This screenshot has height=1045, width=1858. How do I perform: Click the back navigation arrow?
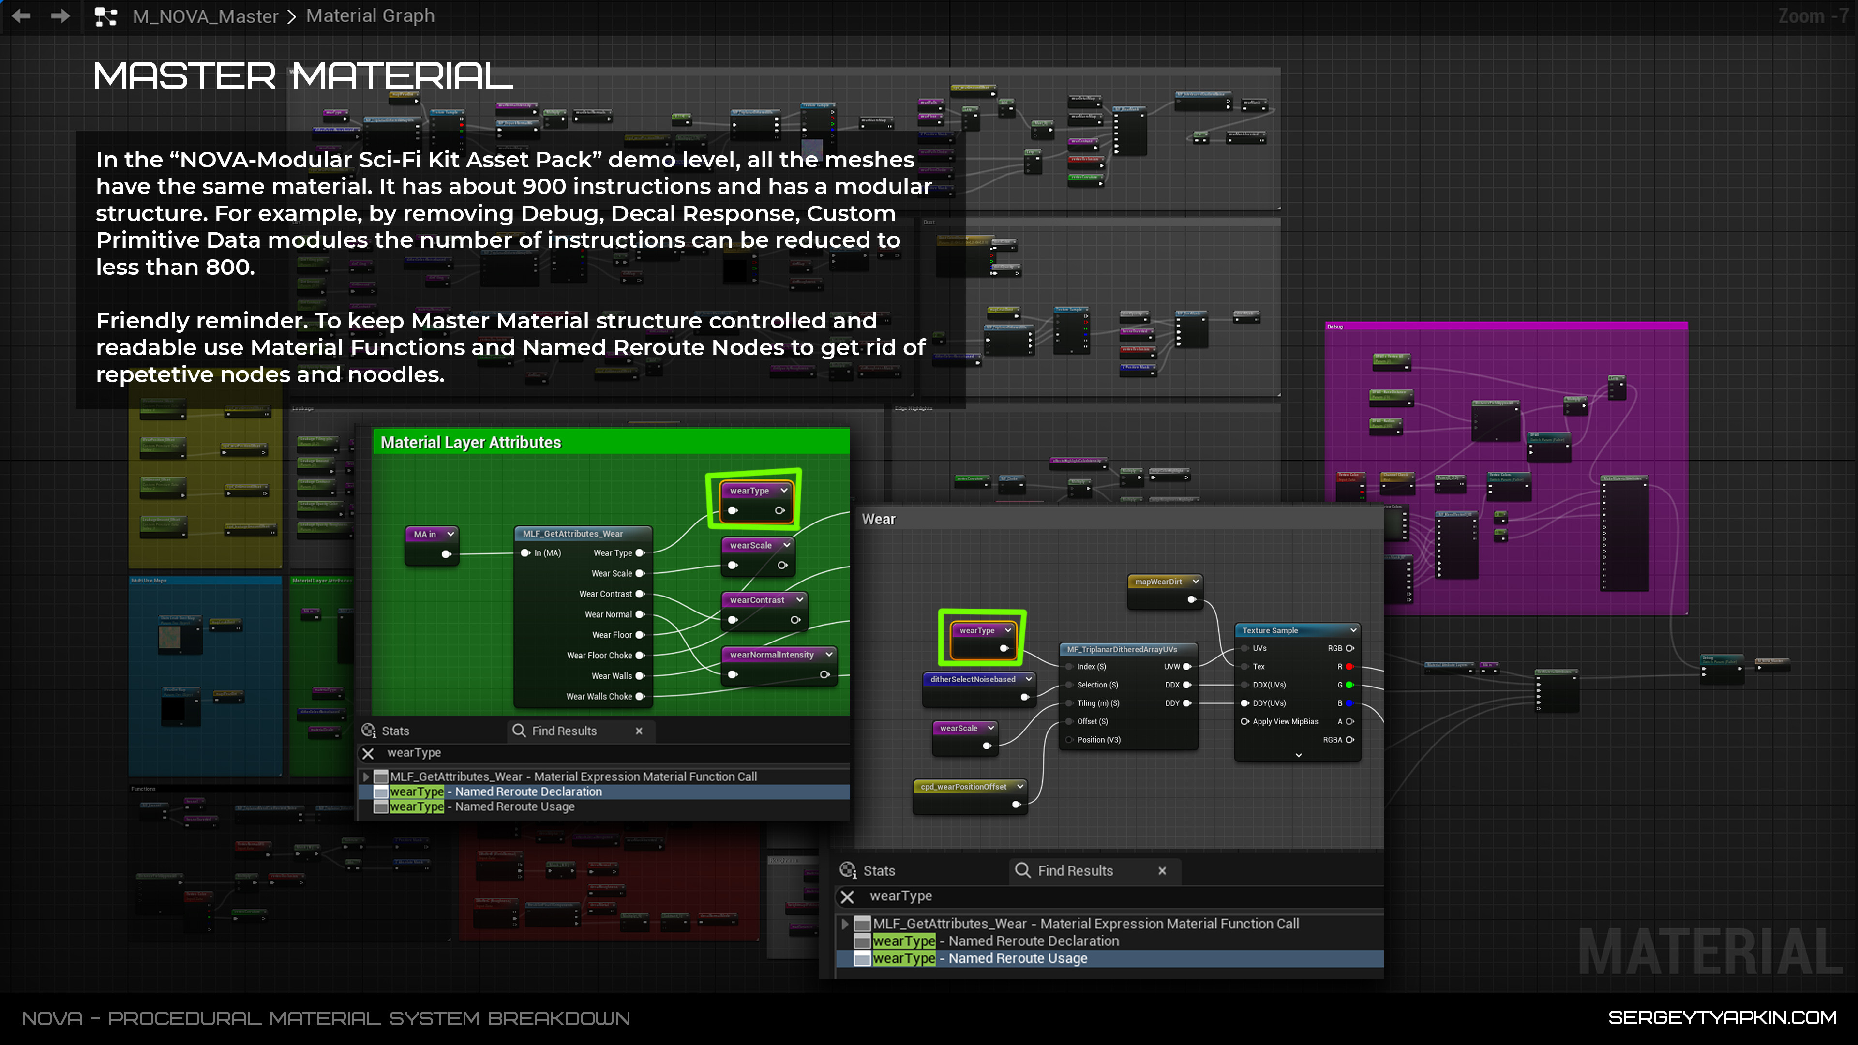pos(21,16)
